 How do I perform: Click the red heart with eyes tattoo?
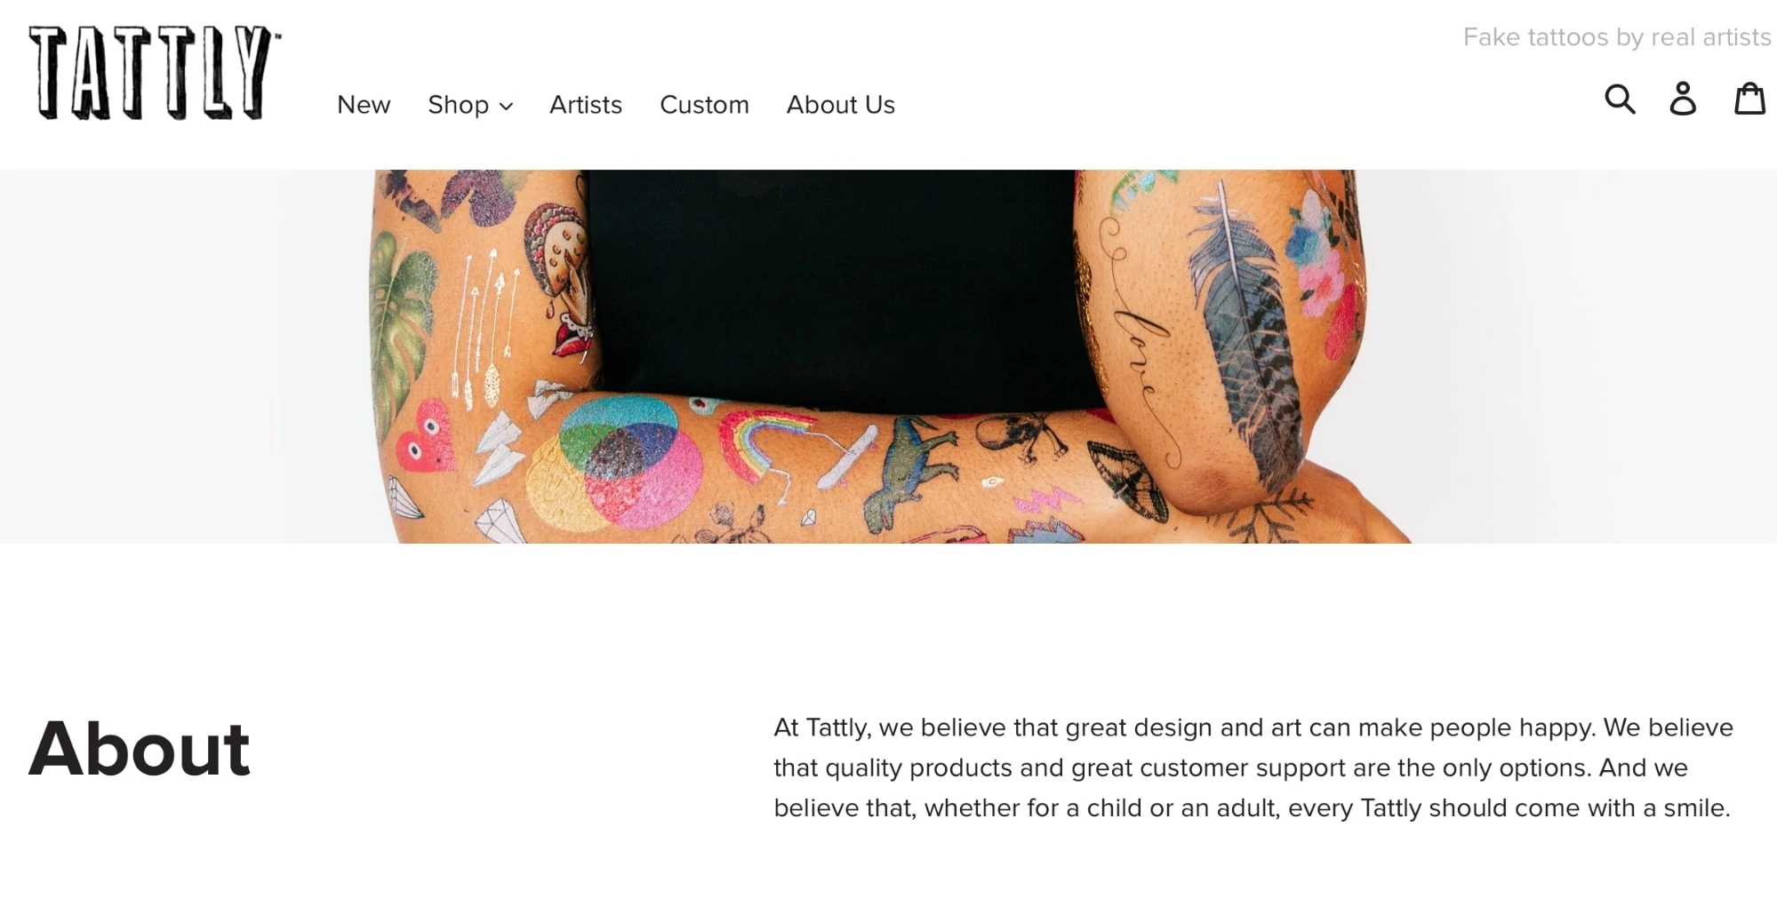coord(425,437)
